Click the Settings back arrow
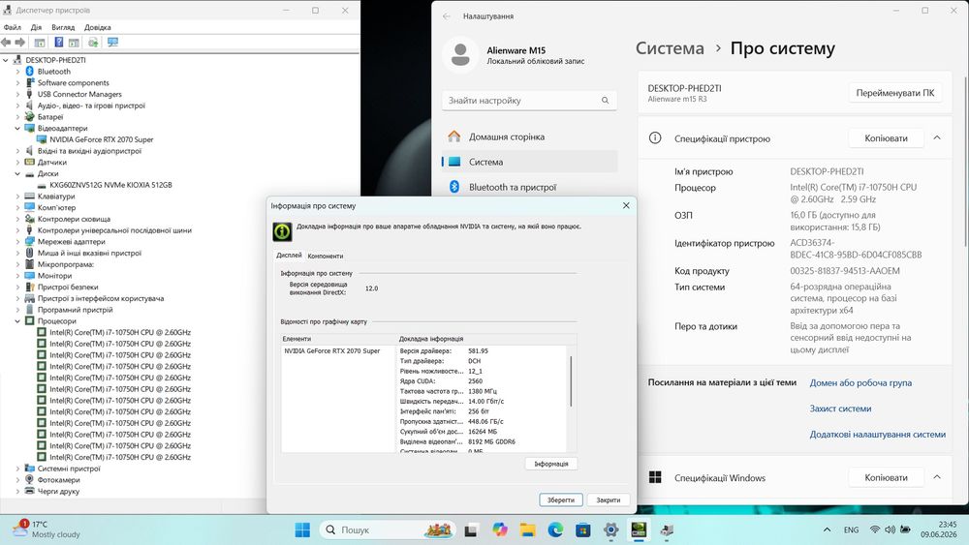Viewport: 969px width, 545px height. tap(447, 16)
